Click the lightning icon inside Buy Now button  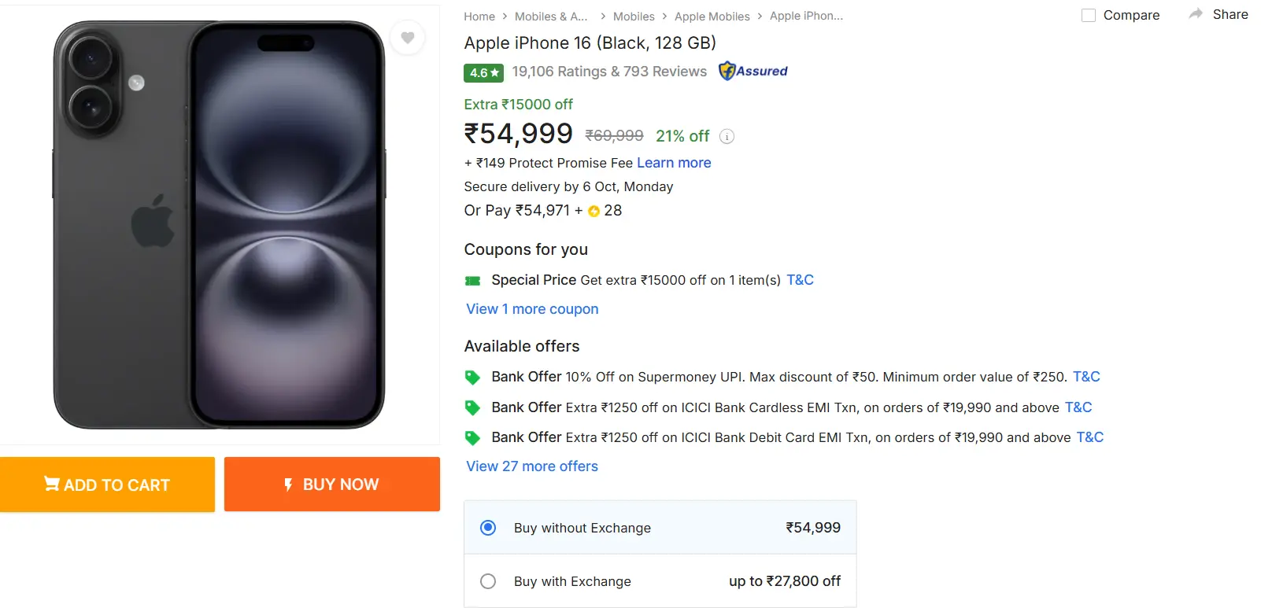[x=288, y=485]
